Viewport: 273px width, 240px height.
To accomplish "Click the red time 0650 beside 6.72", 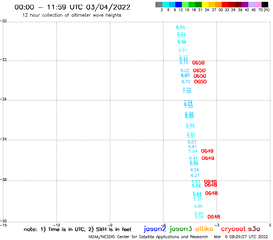I will [200, 82].
